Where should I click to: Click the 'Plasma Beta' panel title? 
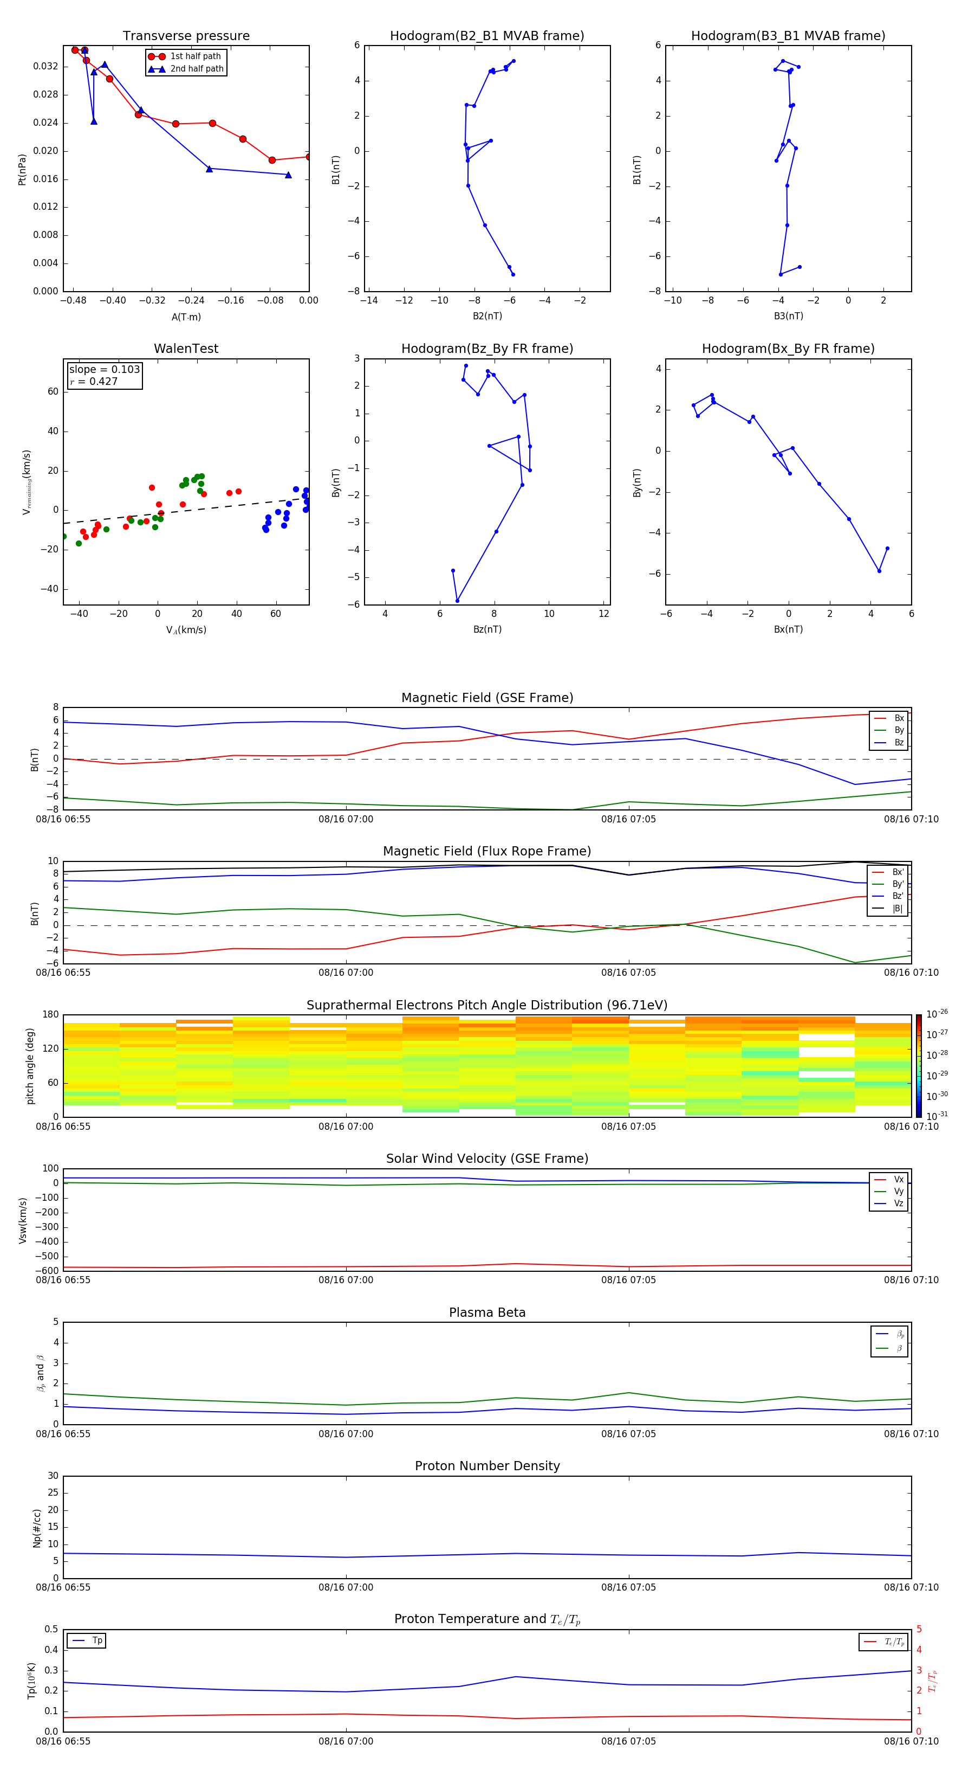[x=487, y=1313]
